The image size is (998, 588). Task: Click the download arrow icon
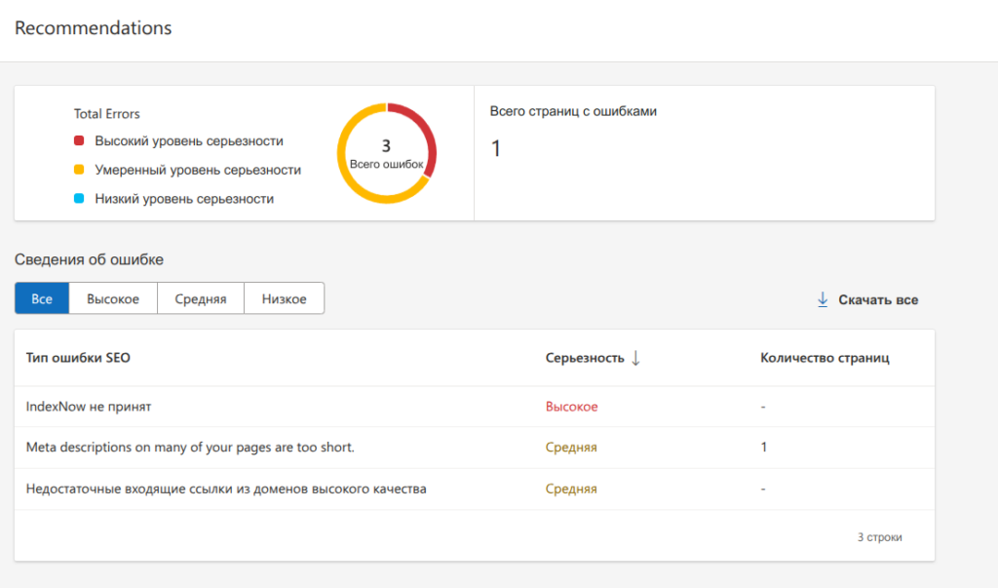coord(823,299)
